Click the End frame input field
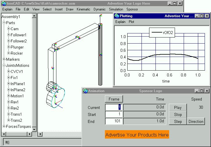This screenshot has width=211, height=147. (114, 121)
